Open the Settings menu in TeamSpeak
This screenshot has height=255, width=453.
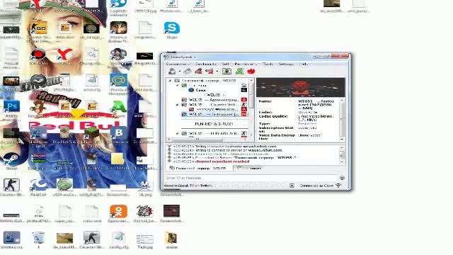coord(286,64)
